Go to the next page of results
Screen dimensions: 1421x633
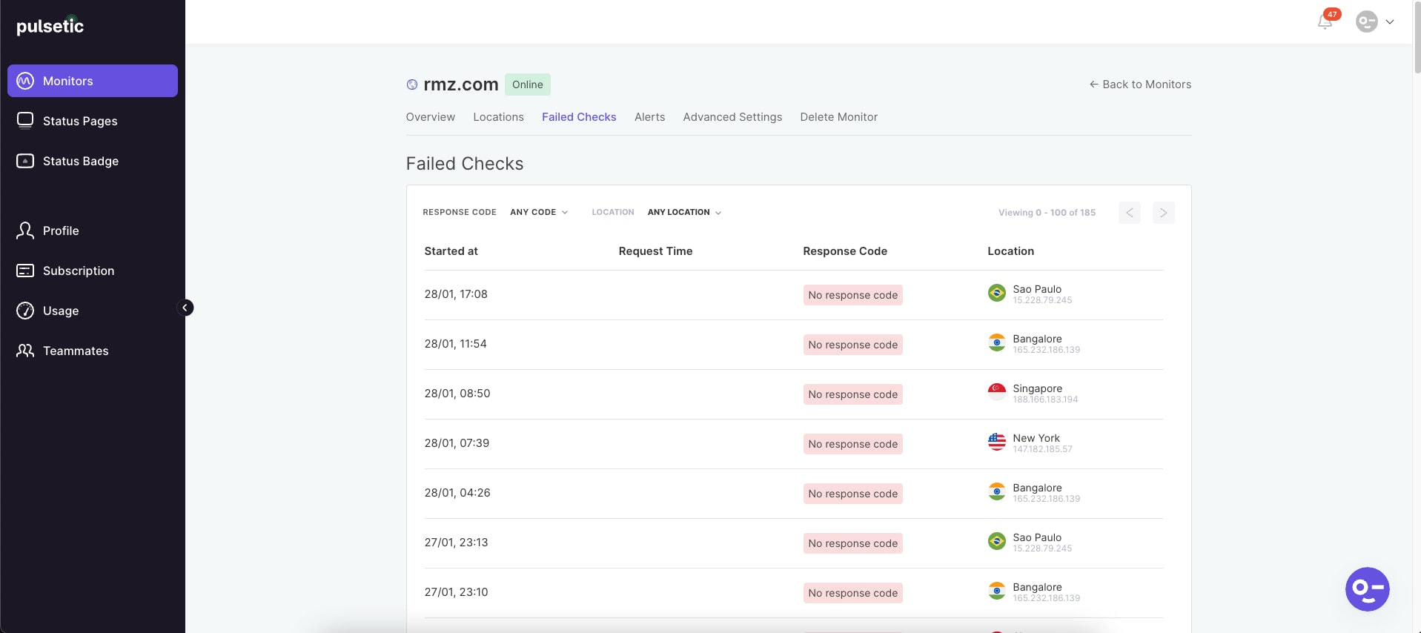[1164, 213]
